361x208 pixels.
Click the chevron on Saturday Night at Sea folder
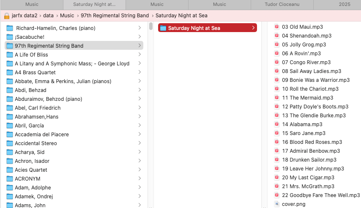[x=253, y=28]
